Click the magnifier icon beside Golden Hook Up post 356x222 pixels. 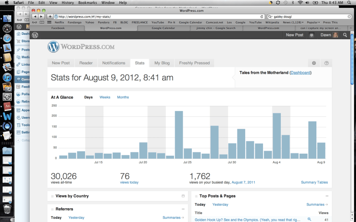[309, 219]
